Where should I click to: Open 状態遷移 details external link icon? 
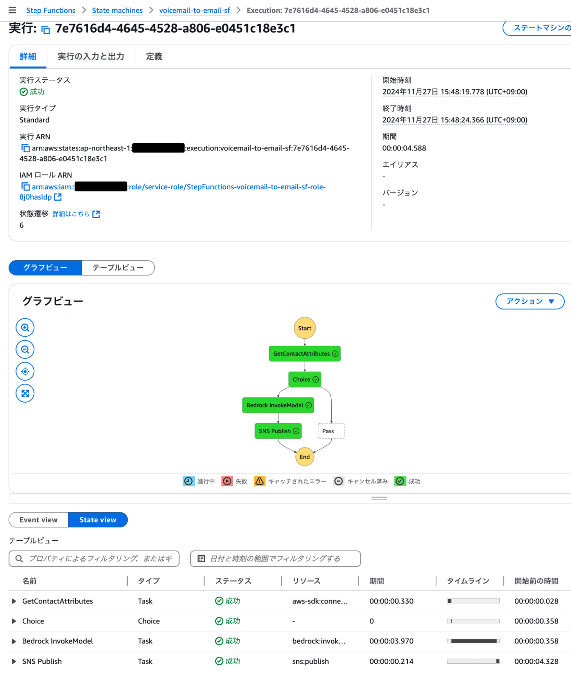tap(96, 214)
